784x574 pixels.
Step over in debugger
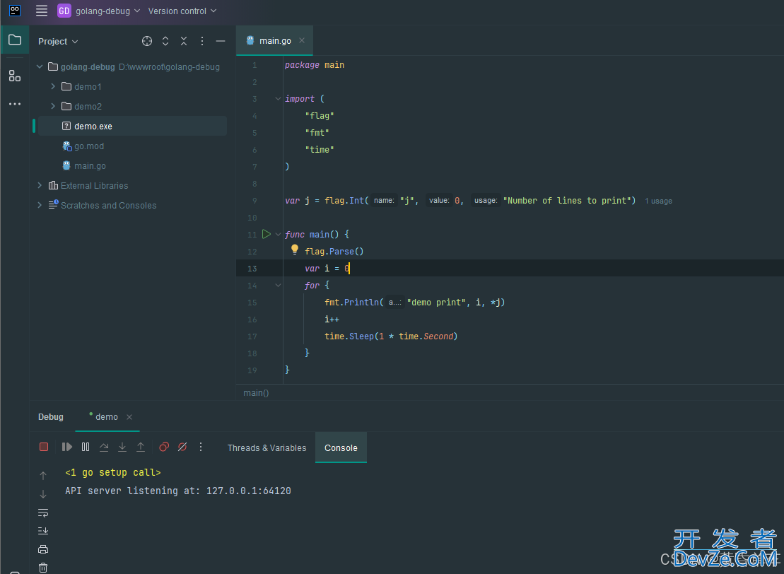pos(104,447)
